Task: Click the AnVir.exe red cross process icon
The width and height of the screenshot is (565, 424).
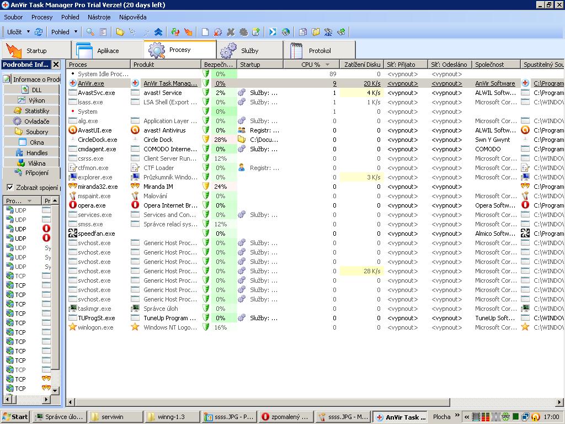Action: [73, 83]
